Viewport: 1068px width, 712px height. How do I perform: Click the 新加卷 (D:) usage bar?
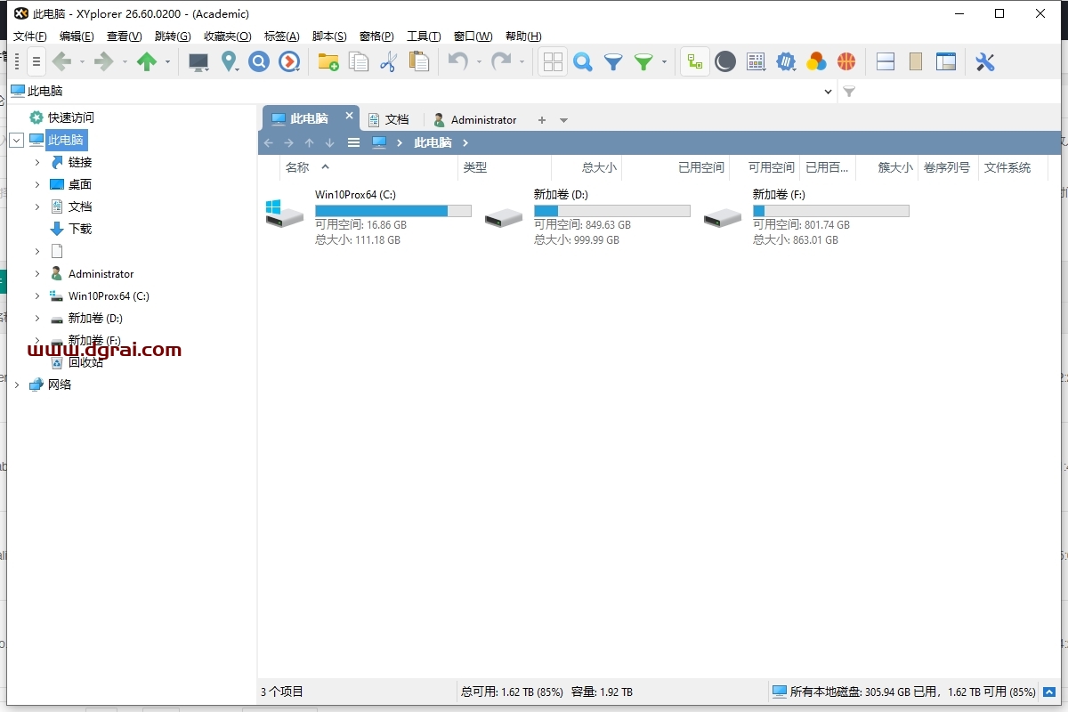tap(612, 211)
